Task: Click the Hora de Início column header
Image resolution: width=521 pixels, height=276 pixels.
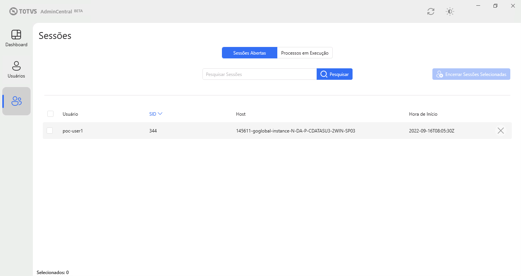Action: tap(423, 114)
